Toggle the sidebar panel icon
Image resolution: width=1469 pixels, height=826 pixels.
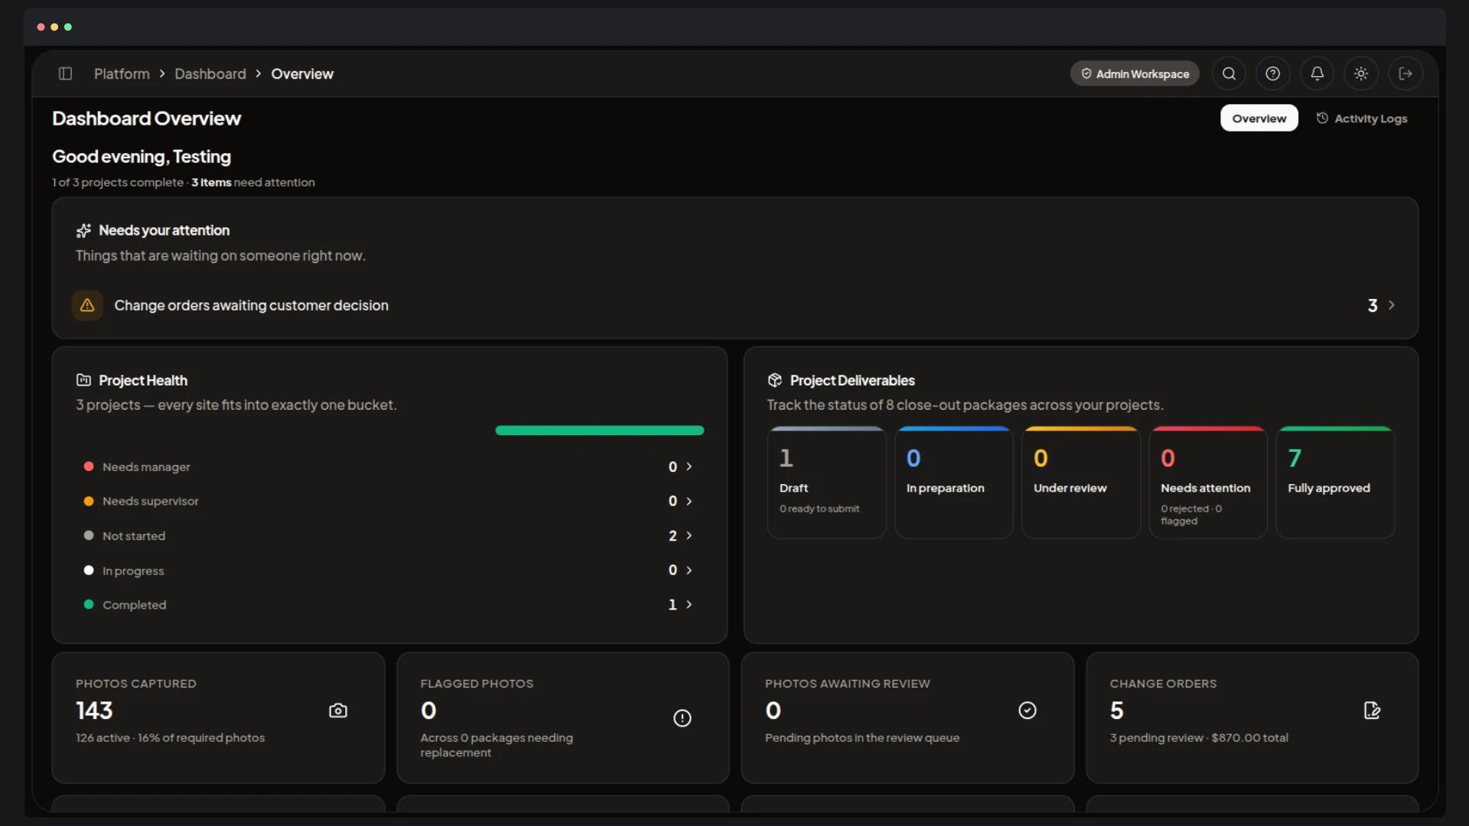point(65,73)
